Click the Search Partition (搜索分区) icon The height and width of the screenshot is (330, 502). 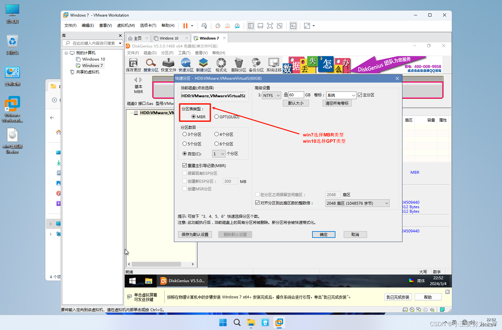tap(151, 65)
